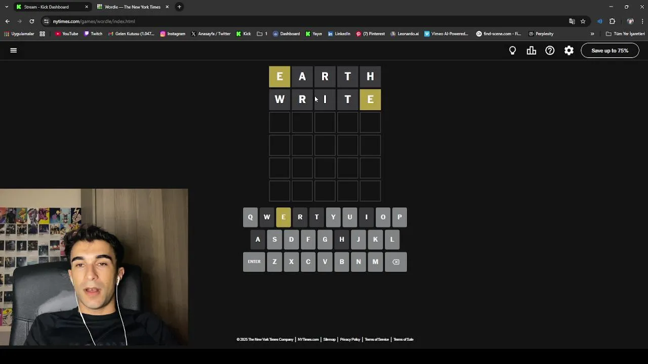Select the Wordle — The New York Times tab
The image size is (648, 364).
tap(133, 7)
